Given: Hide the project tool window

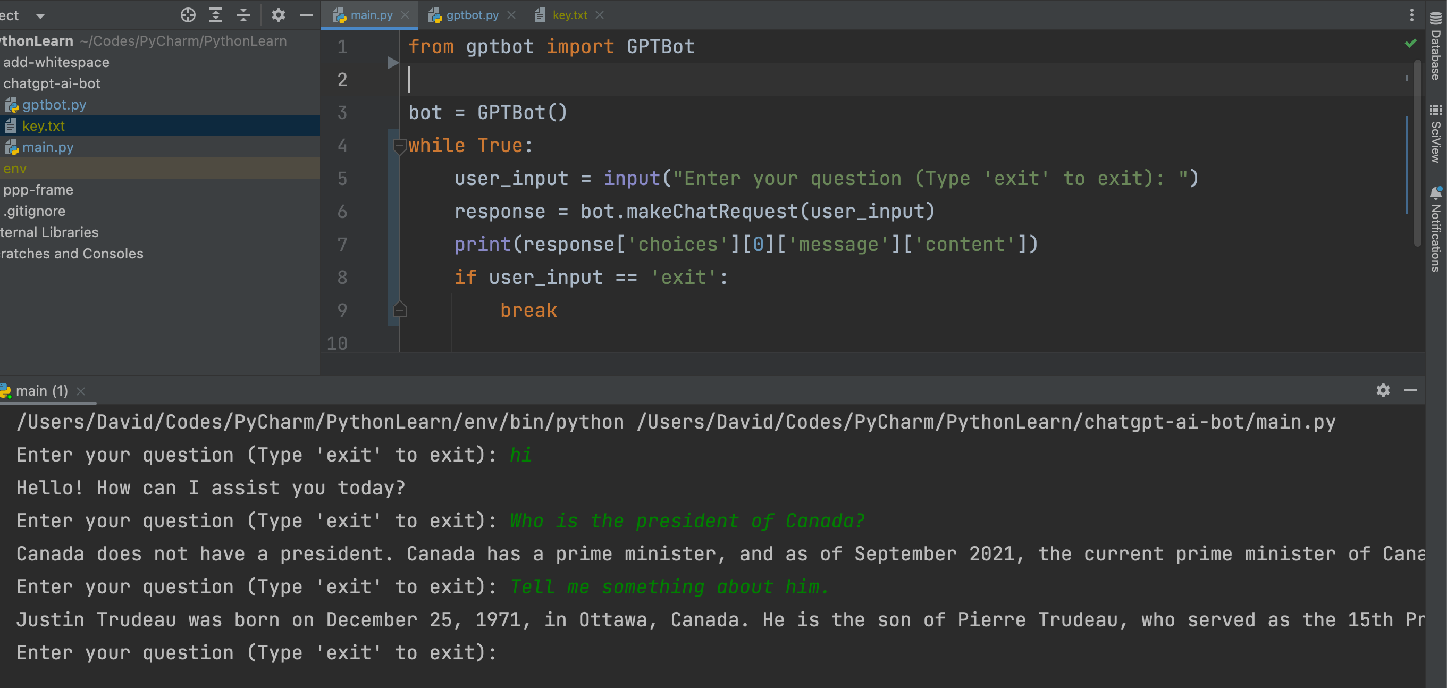Looking at the screenshot, I should pyautogui.click(x=306, y=15).
